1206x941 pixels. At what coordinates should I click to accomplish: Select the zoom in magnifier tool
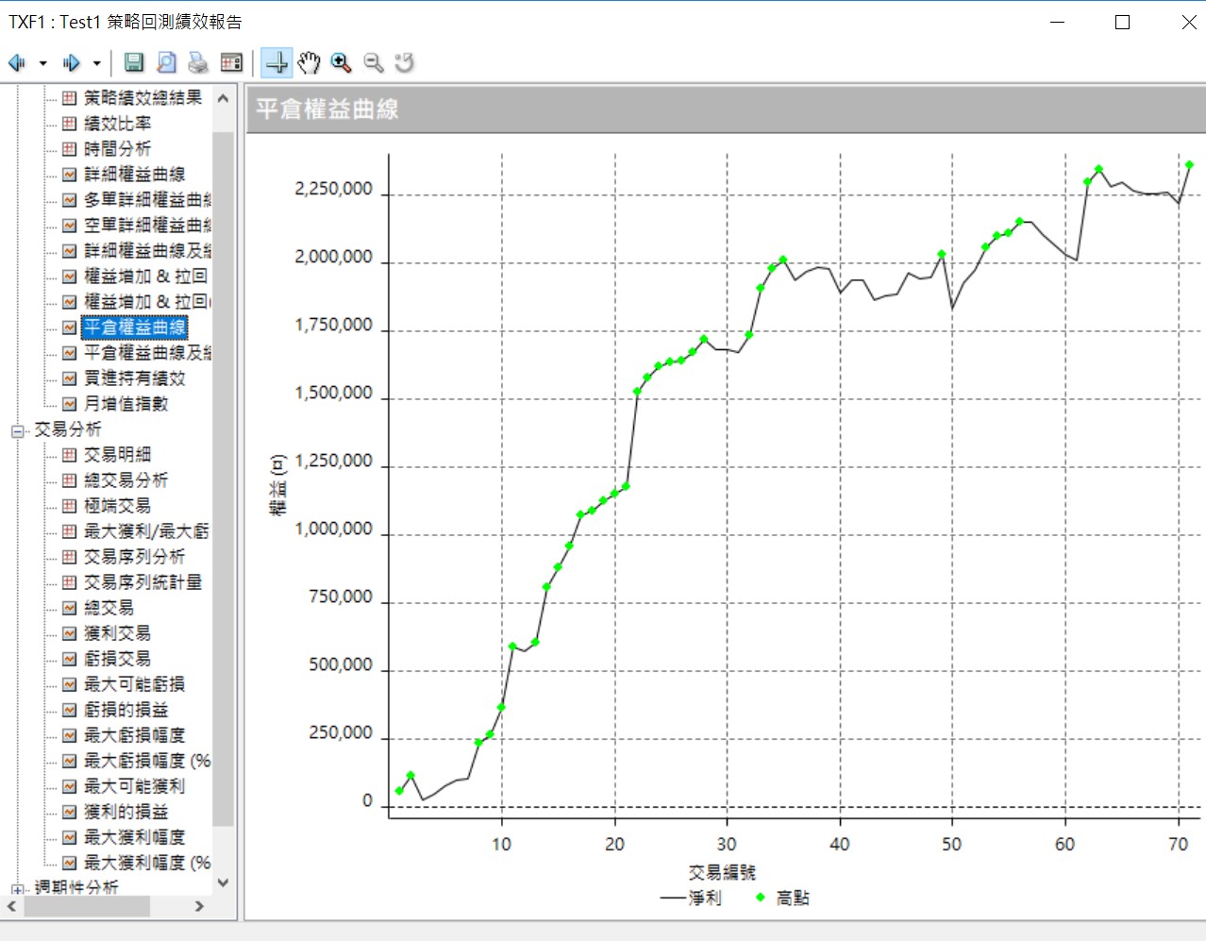(342, 62)
